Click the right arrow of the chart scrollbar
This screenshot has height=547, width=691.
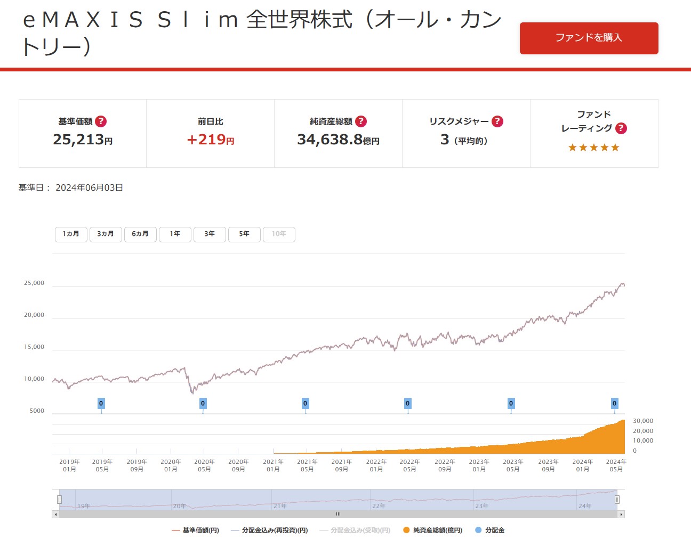pyautogui.click(x=621, y=515)
